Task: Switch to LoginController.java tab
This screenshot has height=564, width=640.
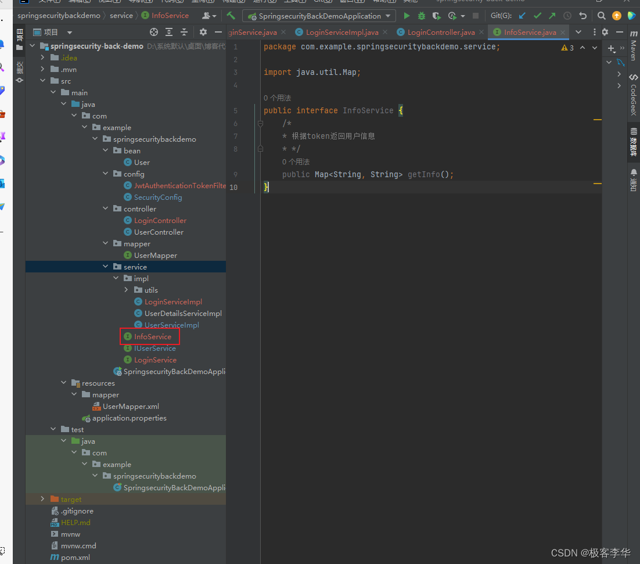Action: tap(441, 33)
